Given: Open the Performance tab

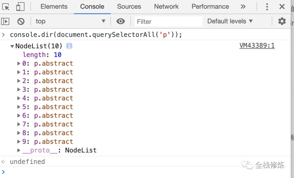Looking at the screenshot, I should 210,7.
